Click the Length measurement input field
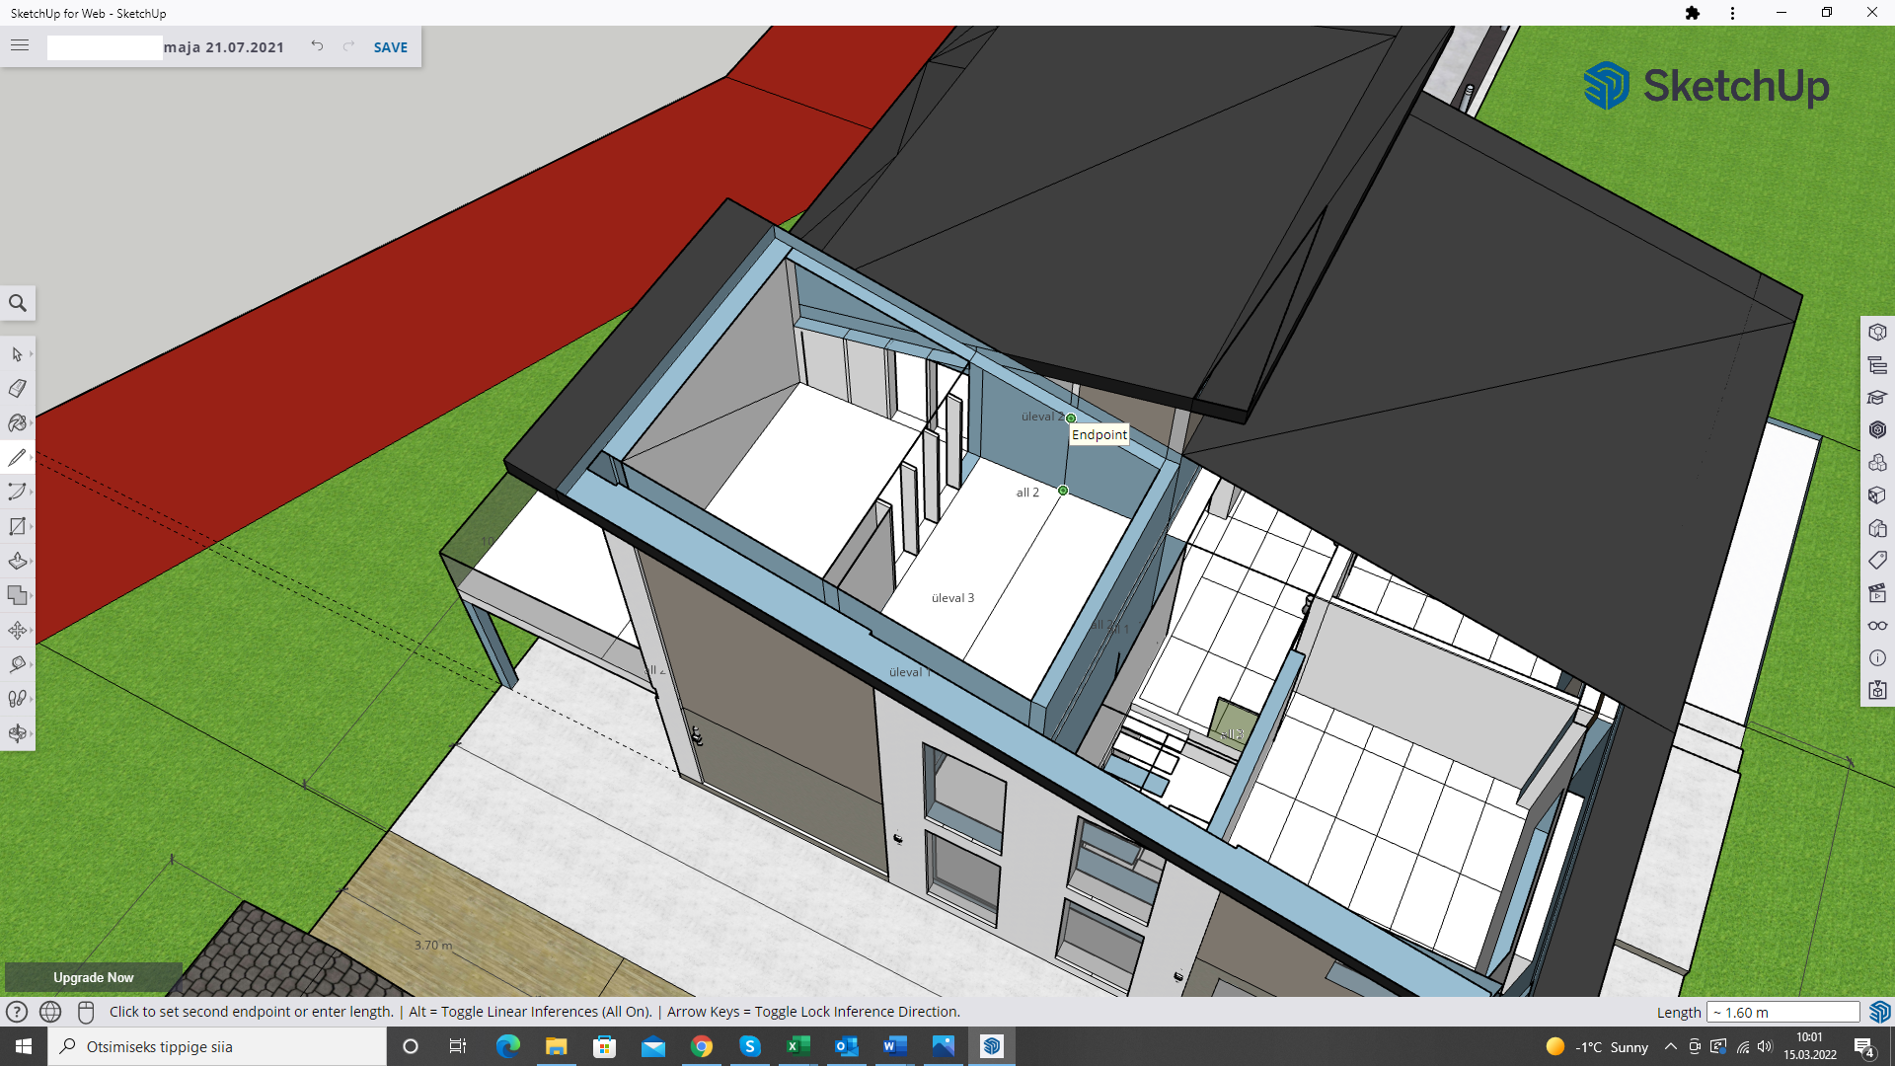Image resolution: width=1895 pixels, height=1066 pixels. coord(1783,1012)
